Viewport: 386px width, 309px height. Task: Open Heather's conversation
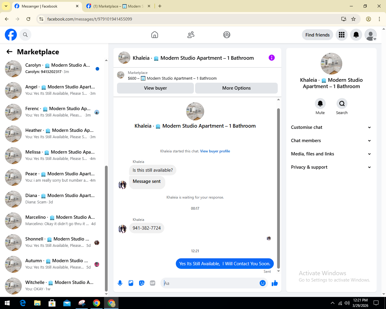(x=53, y=134)
